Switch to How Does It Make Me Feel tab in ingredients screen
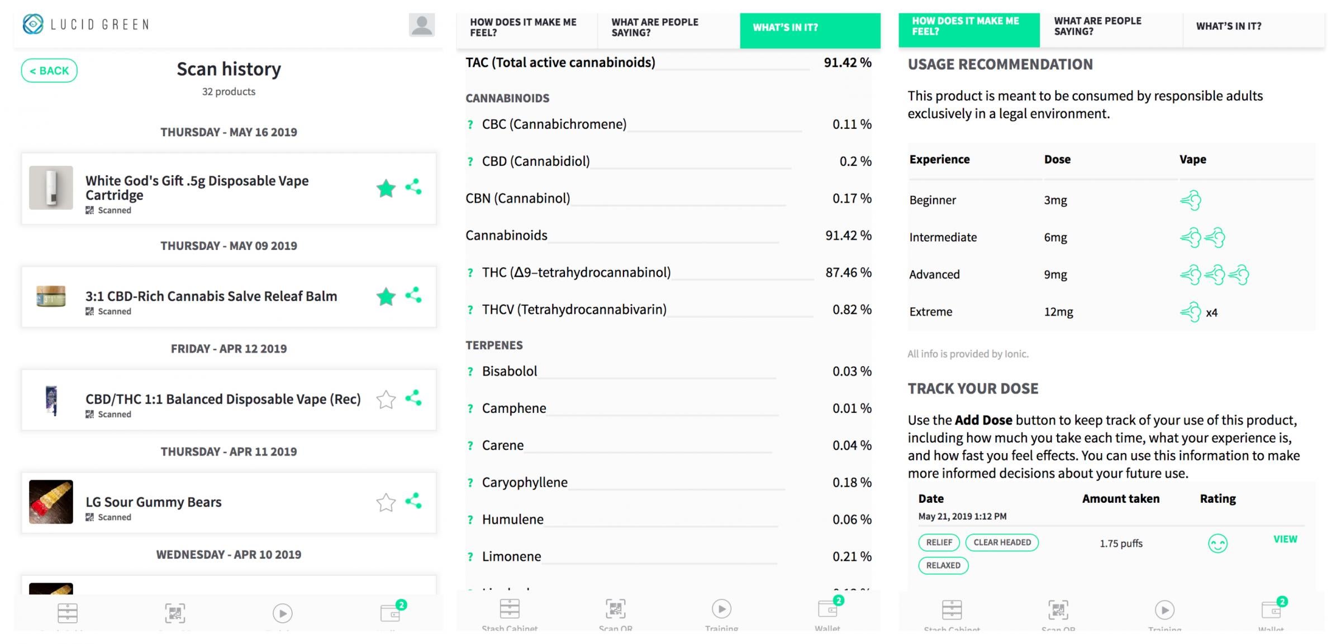The width and height of the screenshot is (1341, 644). 526,27
